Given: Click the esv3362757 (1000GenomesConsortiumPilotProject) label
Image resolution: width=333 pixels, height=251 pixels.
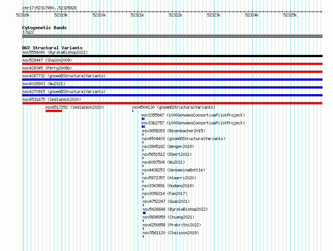Looking at the screenshot, I should (193, 123).
